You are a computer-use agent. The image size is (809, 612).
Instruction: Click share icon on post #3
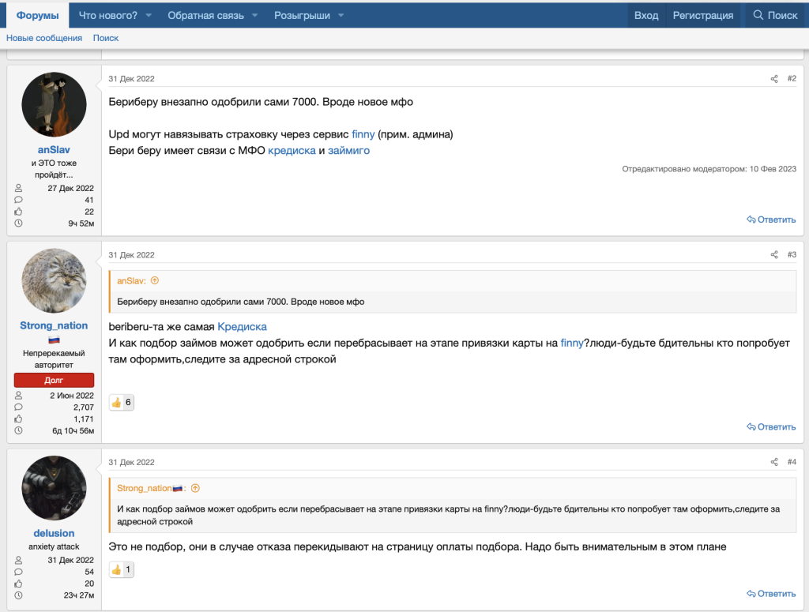pyautogui.click(x=774, y=255)
